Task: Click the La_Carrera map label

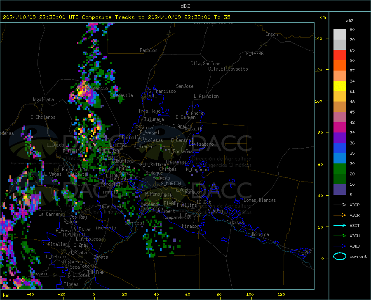Action: pos(51,214)
